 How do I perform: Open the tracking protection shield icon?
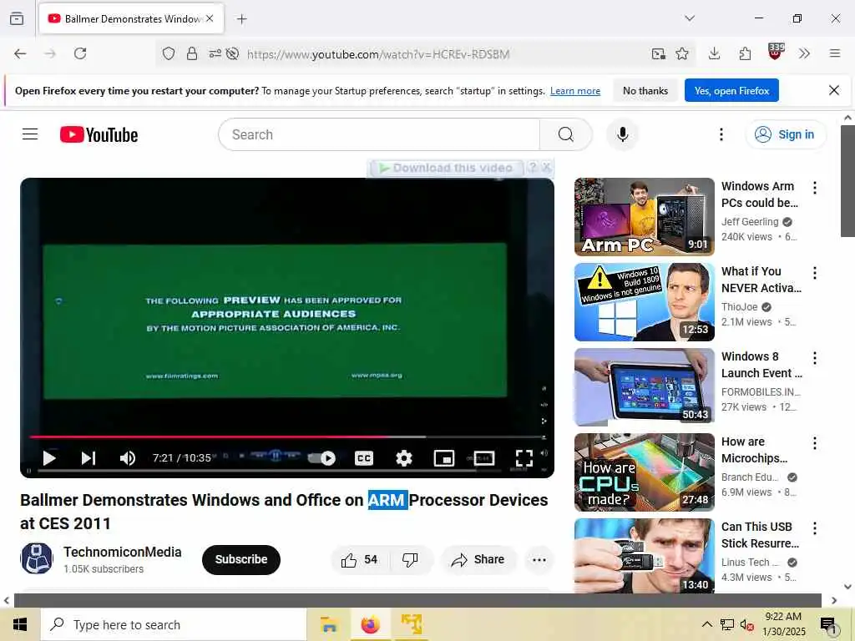click(169, 53)
